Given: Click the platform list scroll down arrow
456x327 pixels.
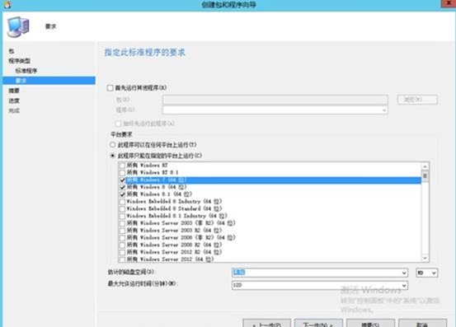Looking at the screenshot, I should 425,258.
